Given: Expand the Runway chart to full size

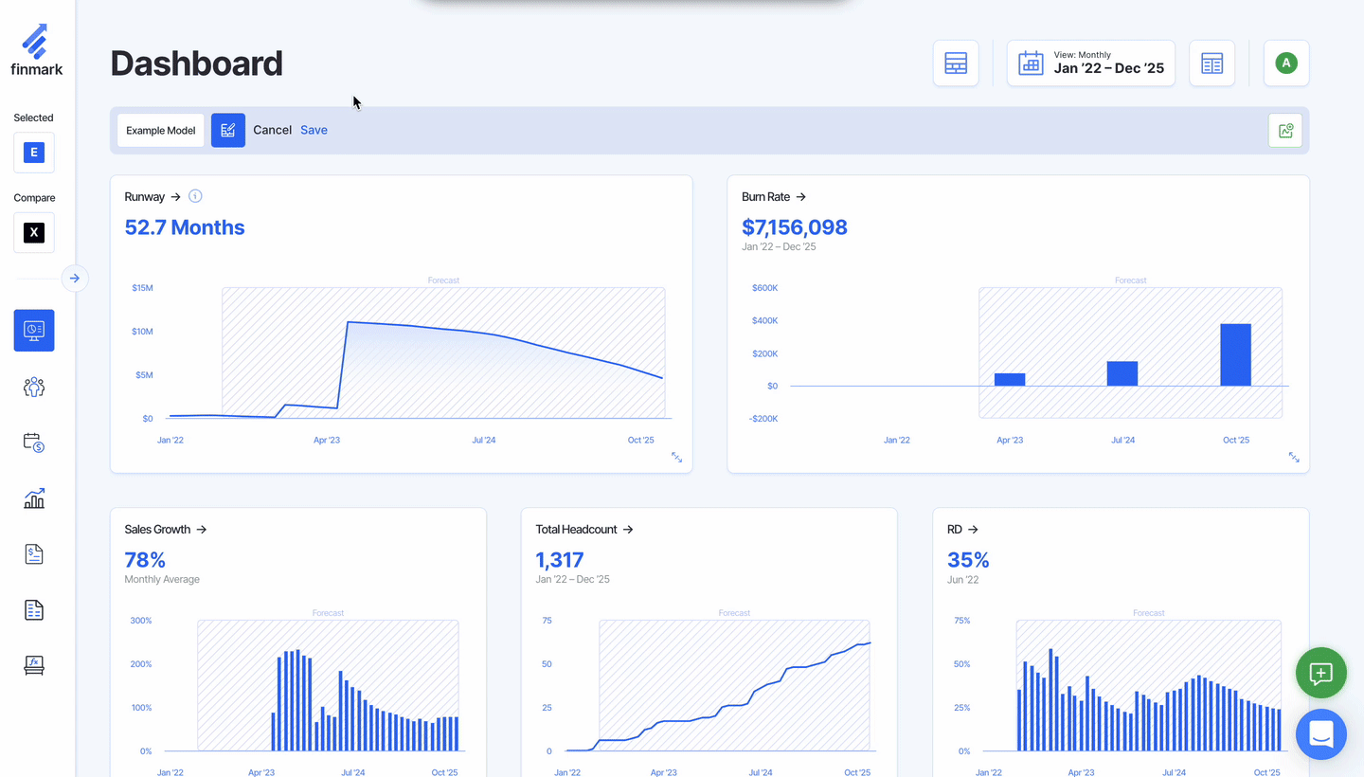Looking at the screenshot, I should pyautogui.click(x=676, y=458).
